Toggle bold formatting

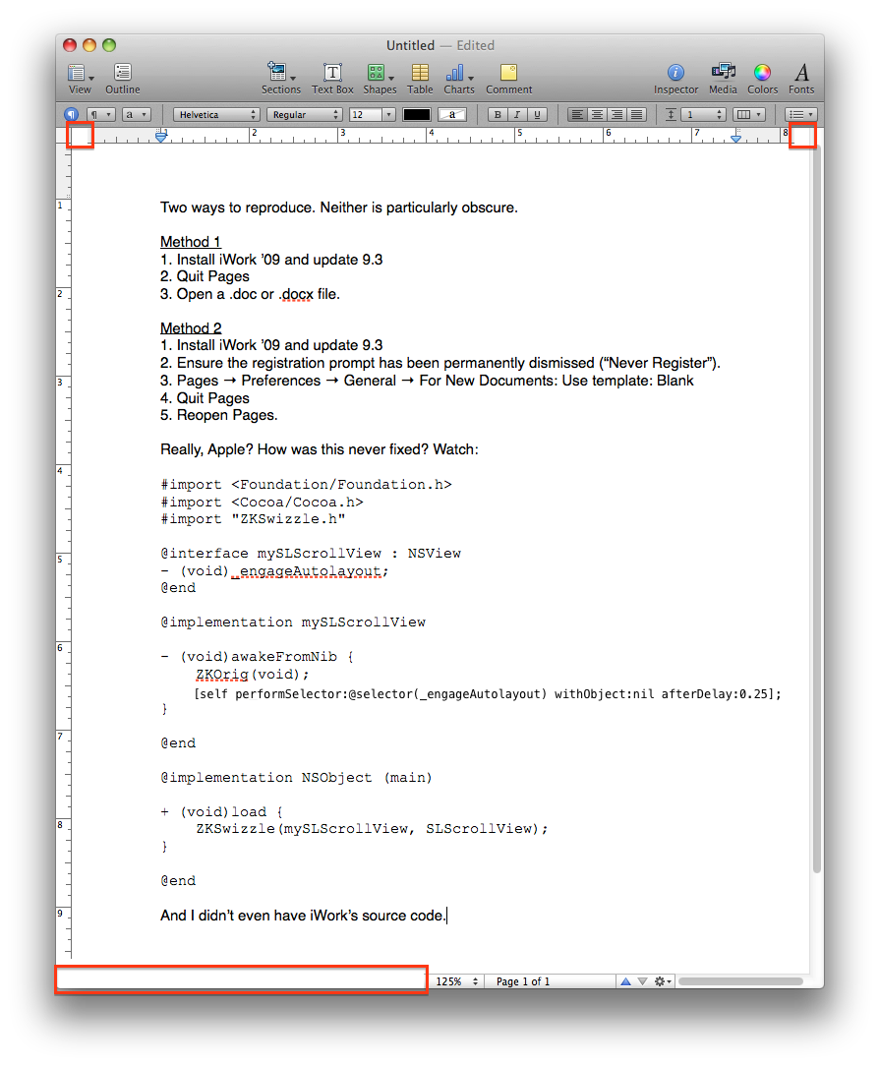coord(498,115)
